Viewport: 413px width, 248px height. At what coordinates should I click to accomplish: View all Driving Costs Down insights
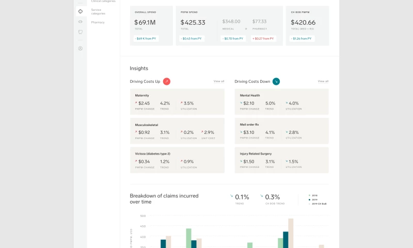pos(323,81)
